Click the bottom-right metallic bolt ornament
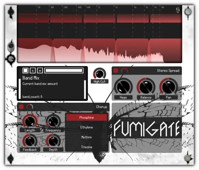 (188, 158)
